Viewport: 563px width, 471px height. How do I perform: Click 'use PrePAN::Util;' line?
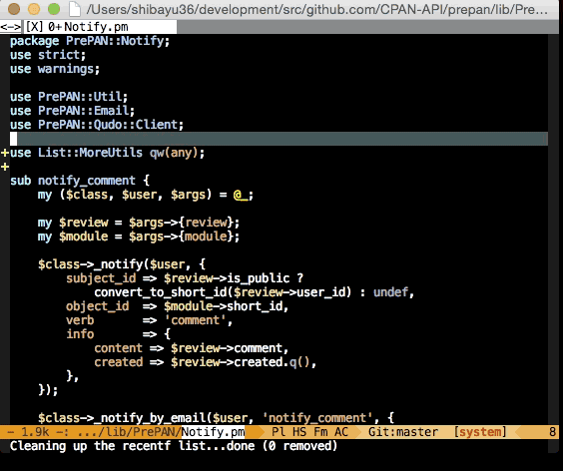click(x=69, y=97)
